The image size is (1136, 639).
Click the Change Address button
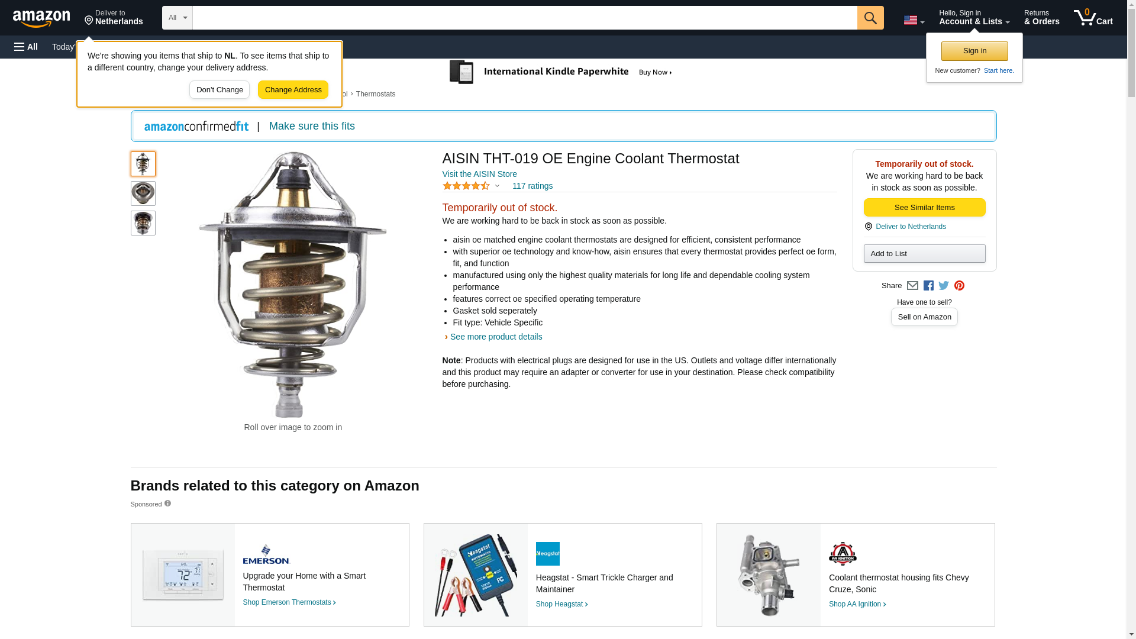[293, 90]
